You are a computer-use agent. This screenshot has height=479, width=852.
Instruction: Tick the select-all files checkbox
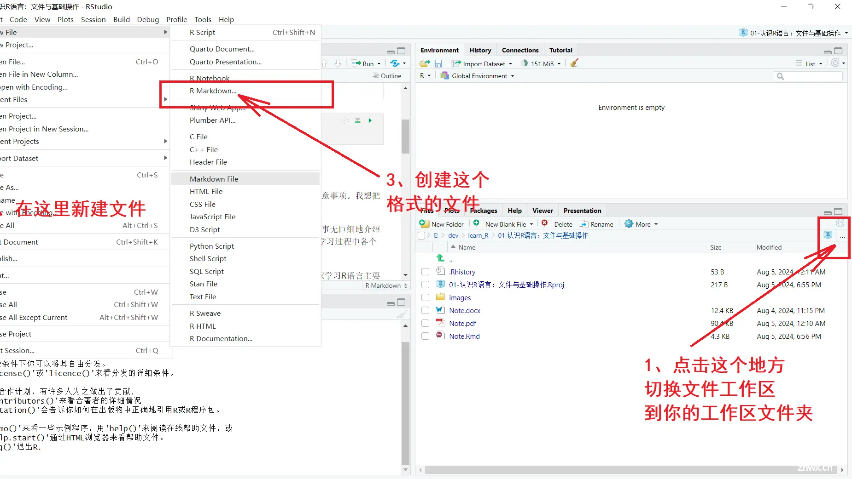[421, 235]
